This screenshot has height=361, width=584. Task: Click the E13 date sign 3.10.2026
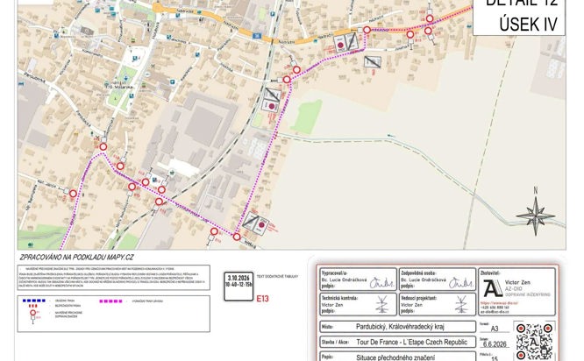click(x=239, y=286)
